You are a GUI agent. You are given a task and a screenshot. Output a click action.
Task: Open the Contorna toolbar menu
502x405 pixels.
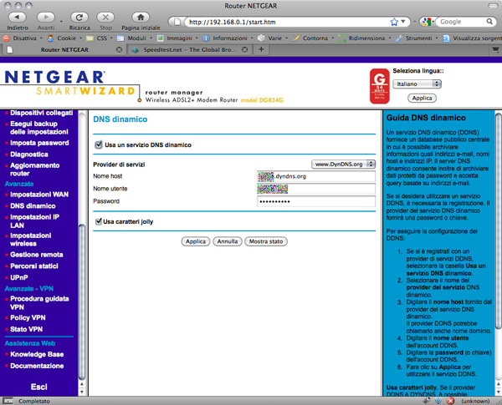[314, 38]
